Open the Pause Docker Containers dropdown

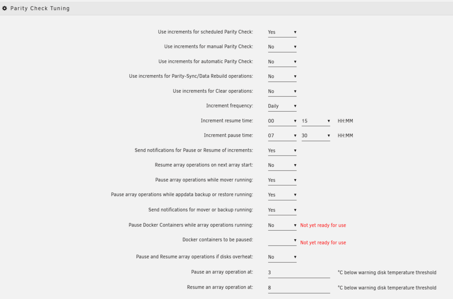point(282,225)
